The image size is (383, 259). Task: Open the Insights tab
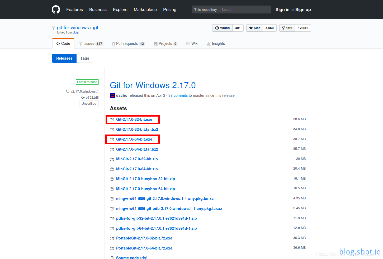(216, 44)
